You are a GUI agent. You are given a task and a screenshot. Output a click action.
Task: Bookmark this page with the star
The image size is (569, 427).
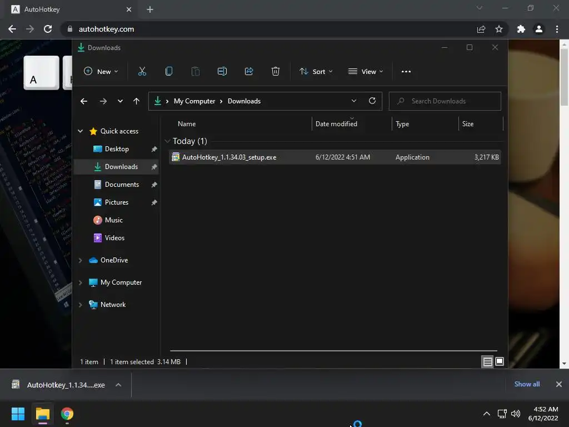coord(499,29)
